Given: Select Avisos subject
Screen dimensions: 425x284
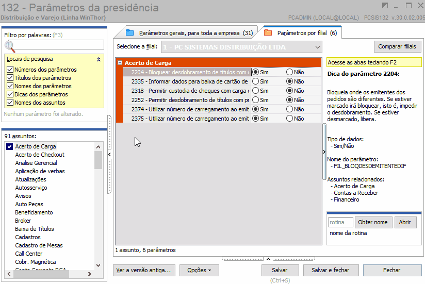Looking at the screenshot, I should (x=23, y=196).
